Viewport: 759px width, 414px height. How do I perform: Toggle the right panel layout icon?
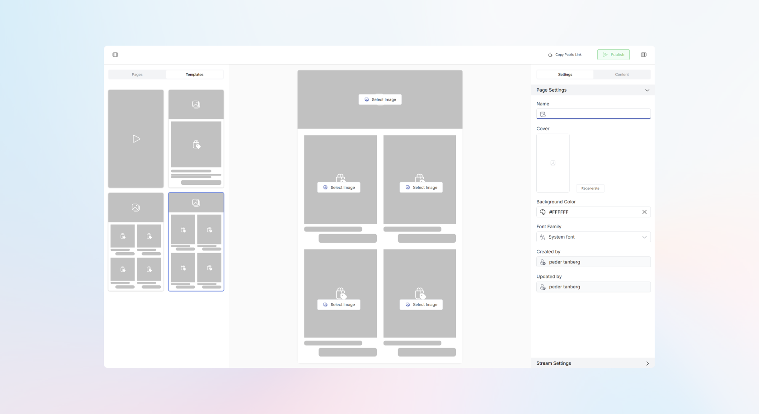click(643, 54)
